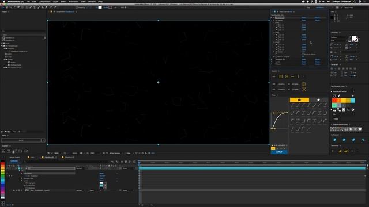Select the Zoom magnifier tool
The height and width of the screenshot is (207, 369).
pos(11,7)
